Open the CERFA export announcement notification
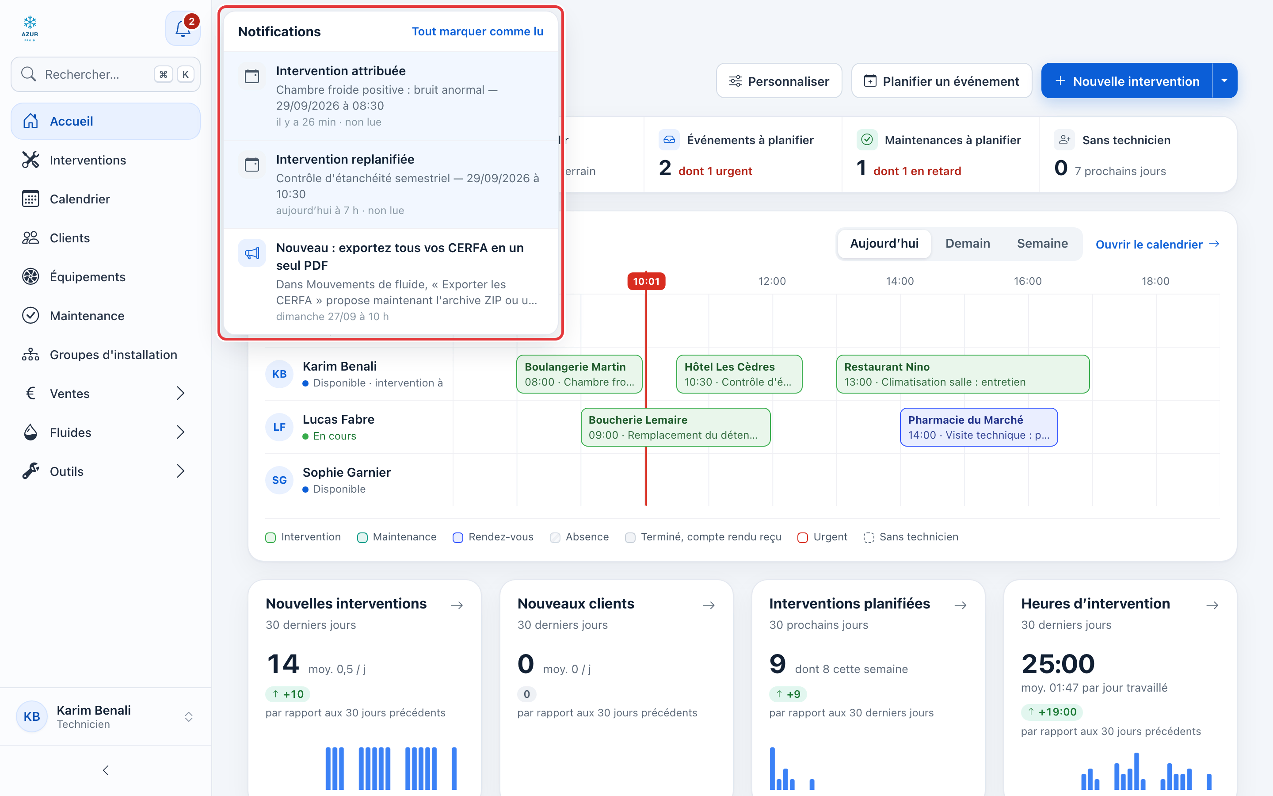The image size is (1273, 796). coord(390,281)
